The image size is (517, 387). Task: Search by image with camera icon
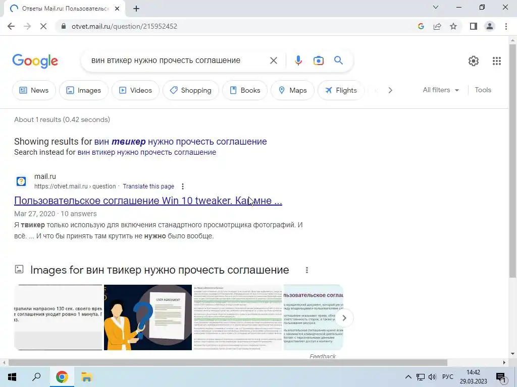[x=319, y=60]
